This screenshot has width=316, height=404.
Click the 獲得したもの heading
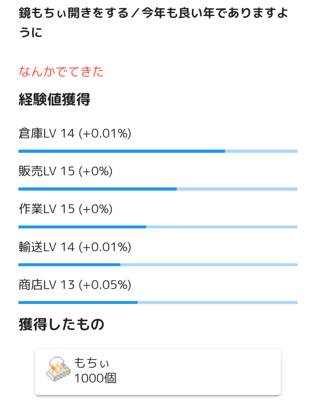pyautogui.click(x=62, y=325)
